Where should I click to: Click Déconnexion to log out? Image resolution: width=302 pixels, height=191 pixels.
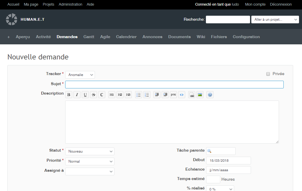click(281, 4)
